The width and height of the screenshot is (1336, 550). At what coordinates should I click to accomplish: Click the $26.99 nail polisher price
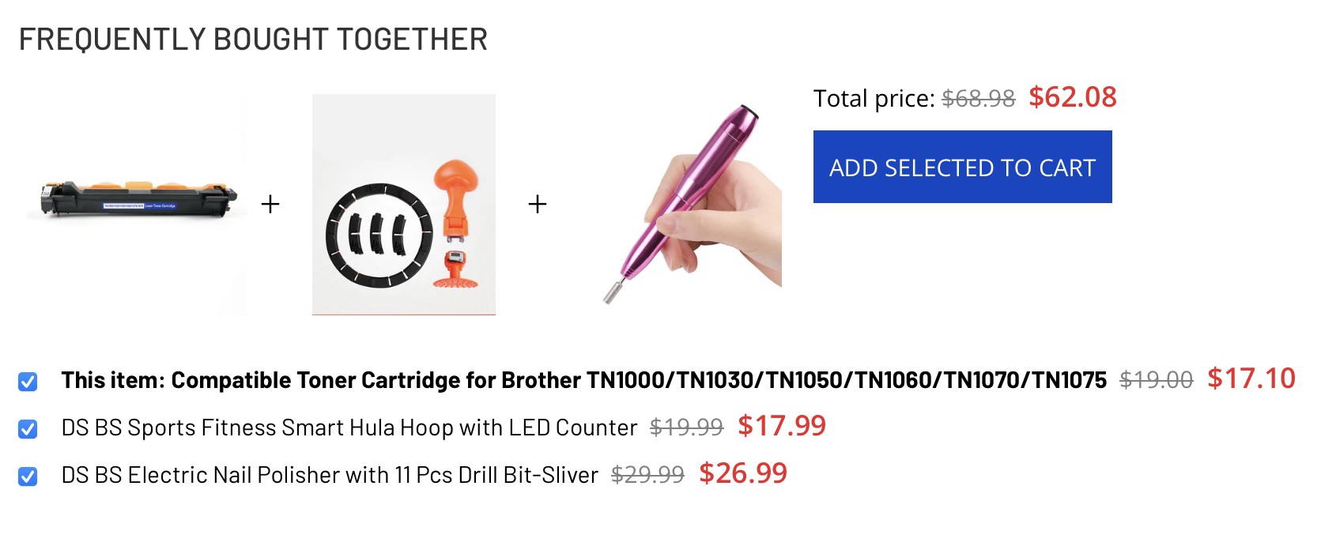743,473
